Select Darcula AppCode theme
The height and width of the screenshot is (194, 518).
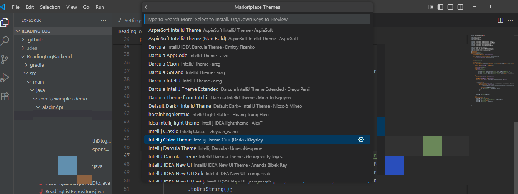(257, 55)
